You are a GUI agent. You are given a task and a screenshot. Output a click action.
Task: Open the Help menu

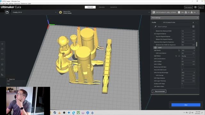click(x=29, y=4)
